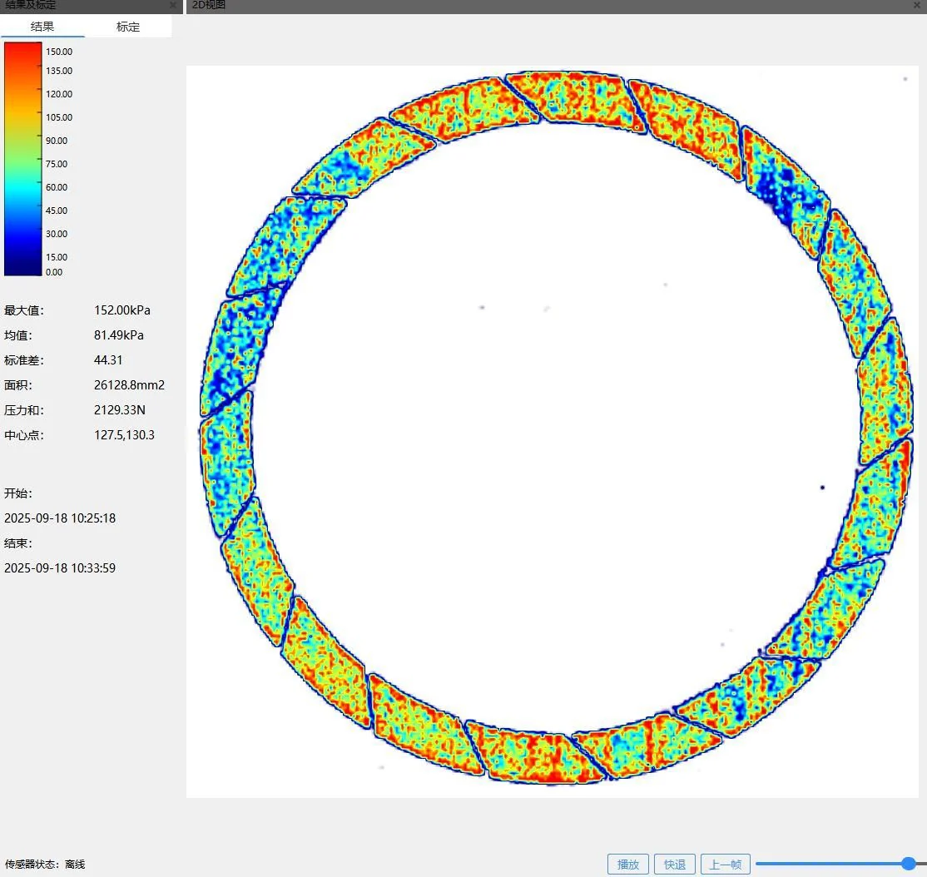Screen dimensions: 927x877
Task: Click the empty center of the pressure ring
Action: tap(556, 429)
